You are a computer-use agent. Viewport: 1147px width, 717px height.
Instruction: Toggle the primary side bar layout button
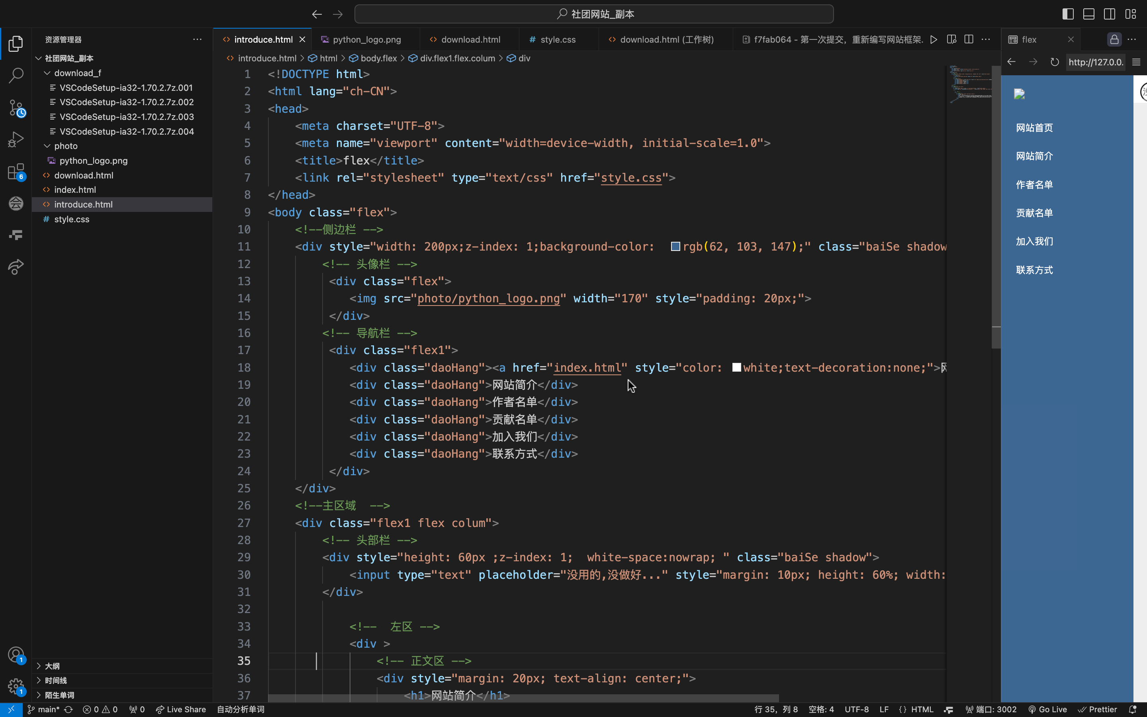pyautogui.click(x=1068, y=14)
